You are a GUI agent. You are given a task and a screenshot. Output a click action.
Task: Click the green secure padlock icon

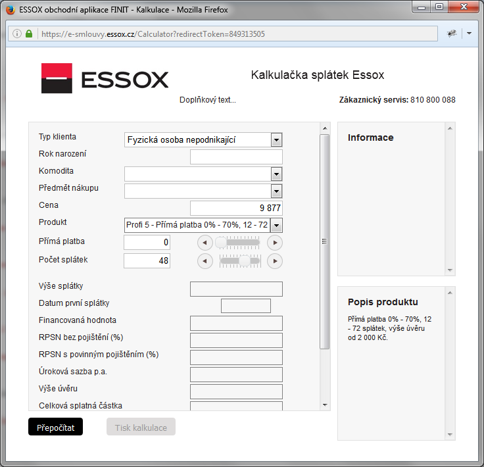[29, 34]
